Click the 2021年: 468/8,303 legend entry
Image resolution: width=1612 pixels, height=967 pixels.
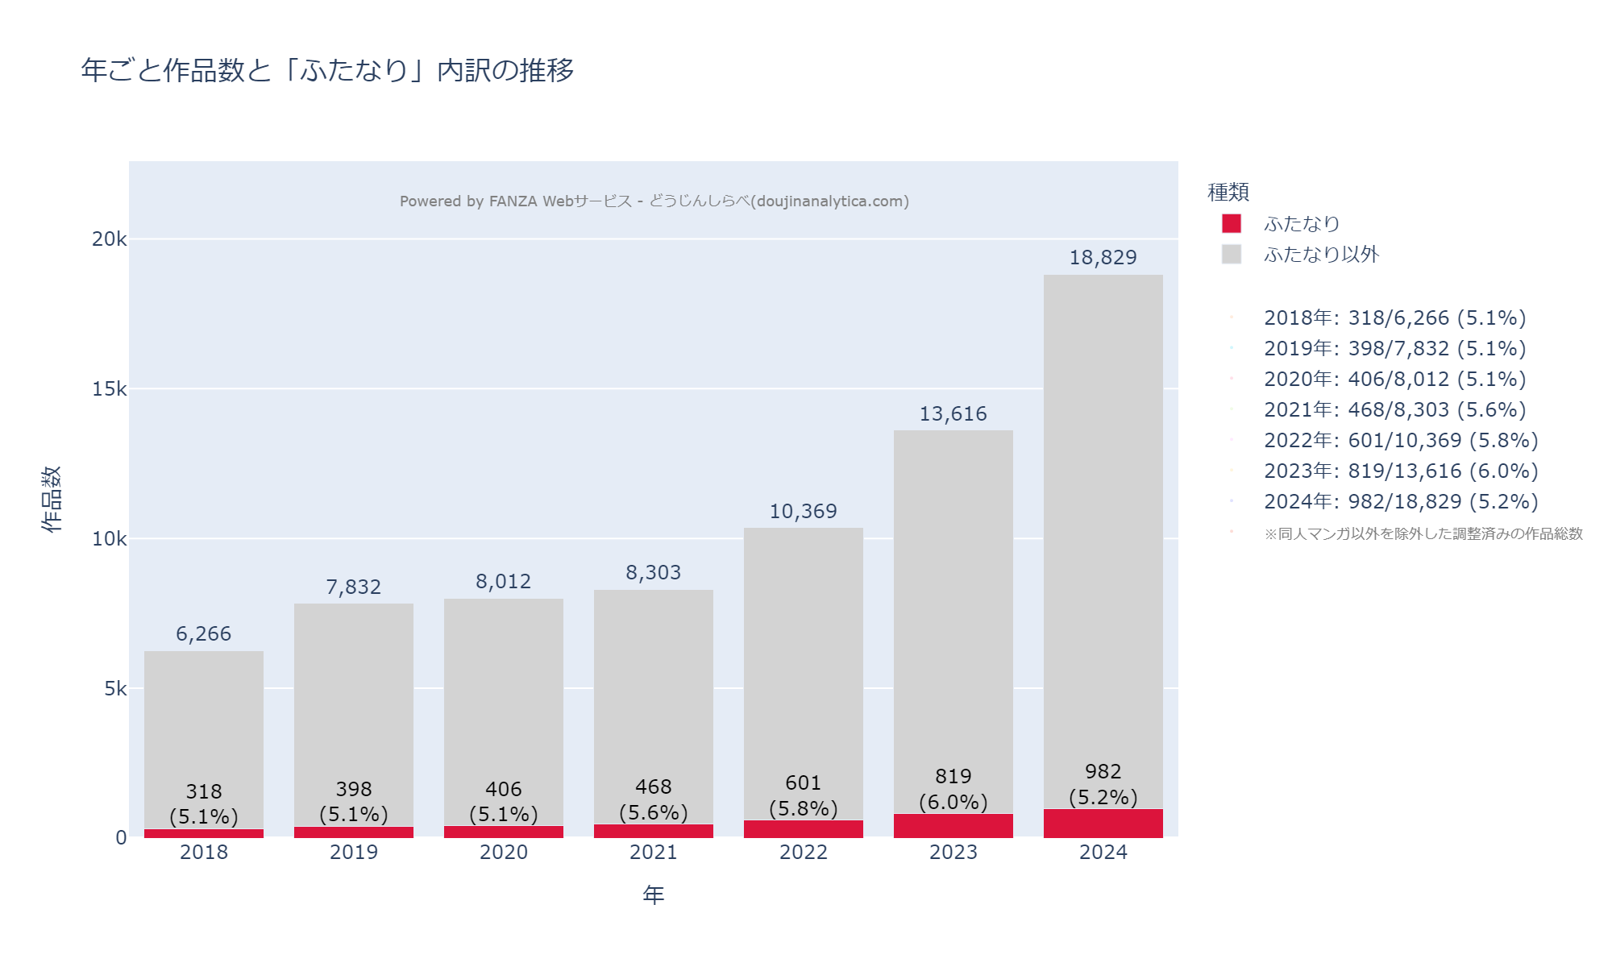click(1394, 409)
